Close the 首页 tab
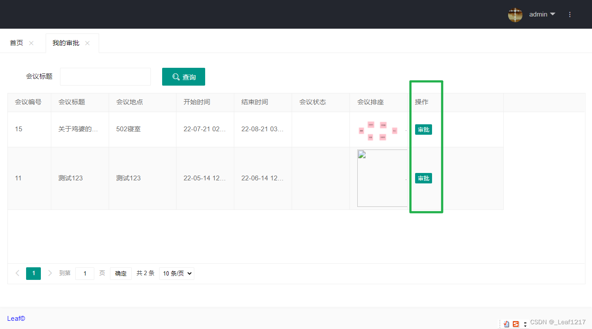 click(x=31, y=43)
